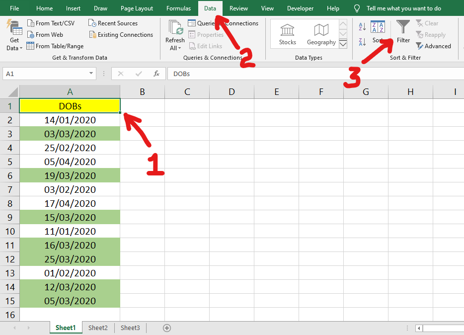Import data From Web
Screen dimensions: 464x335
click(45, 35)
